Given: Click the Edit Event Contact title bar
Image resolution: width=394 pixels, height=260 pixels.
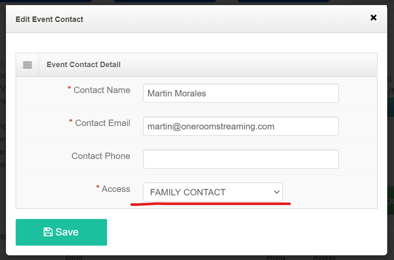Looking at the screenshot, I should tap(49, 19).
